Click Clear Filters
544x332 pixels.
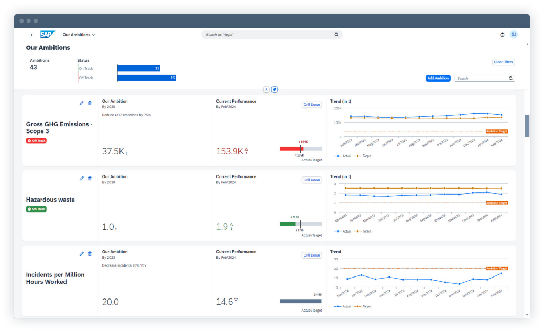click(x=503, y=62)
